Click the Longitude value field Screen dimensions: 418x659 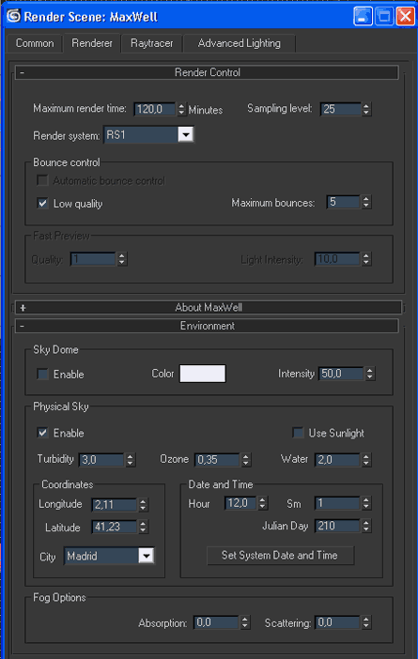tap(115, 504)
